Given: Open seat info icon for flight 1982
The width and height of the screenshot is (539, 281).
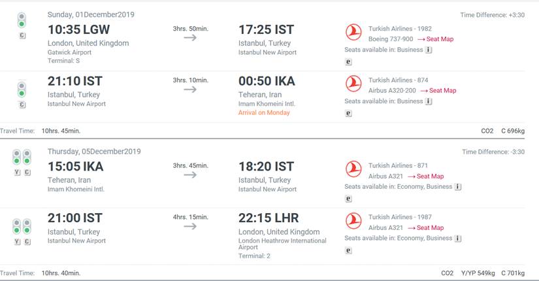Looking at the screenshot, I should coord(429,50).
